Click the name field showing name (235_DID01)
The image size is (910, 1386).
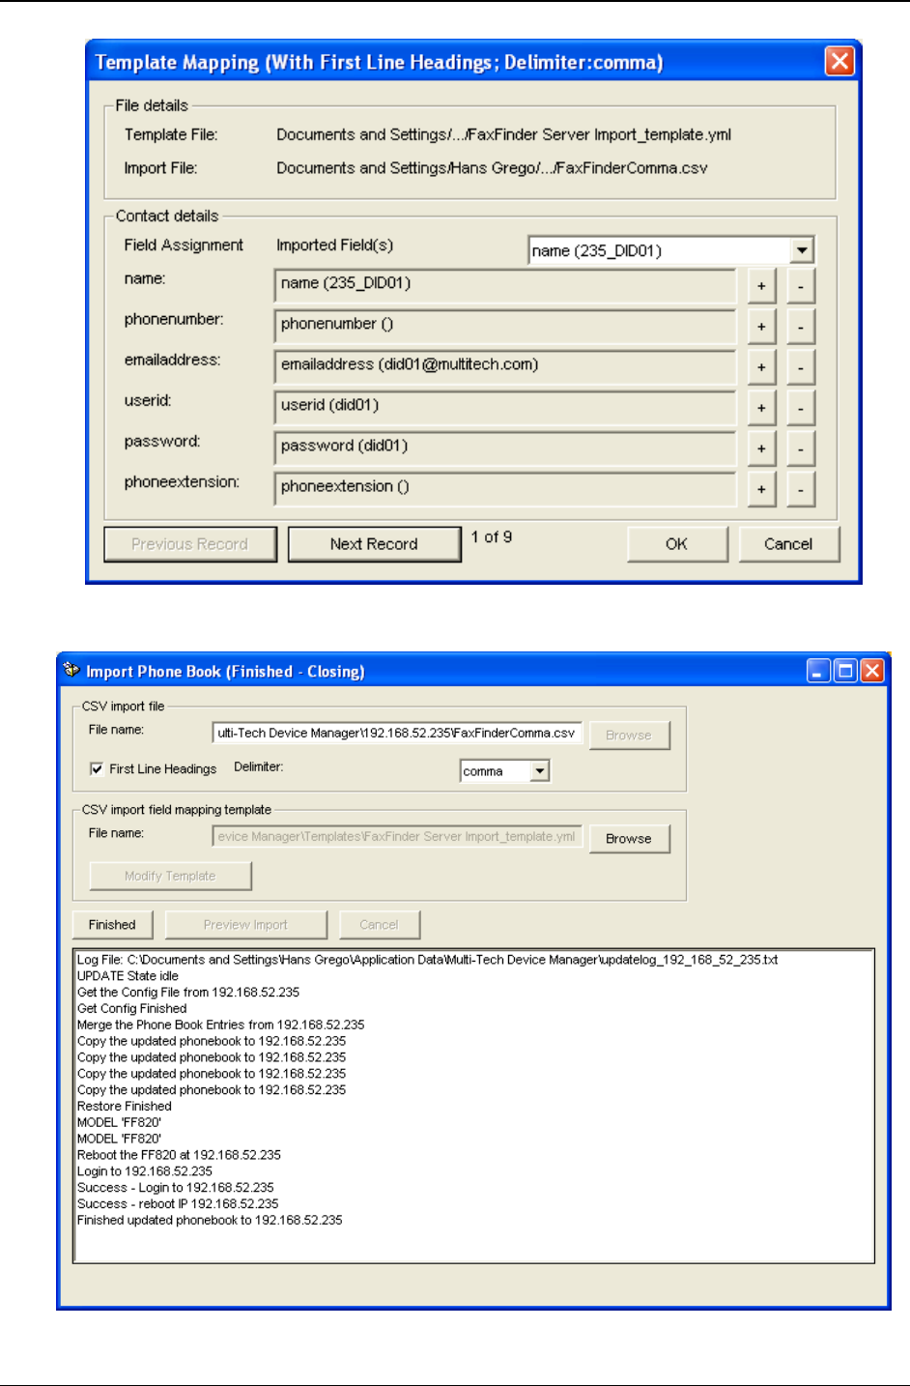click(505, 286)
